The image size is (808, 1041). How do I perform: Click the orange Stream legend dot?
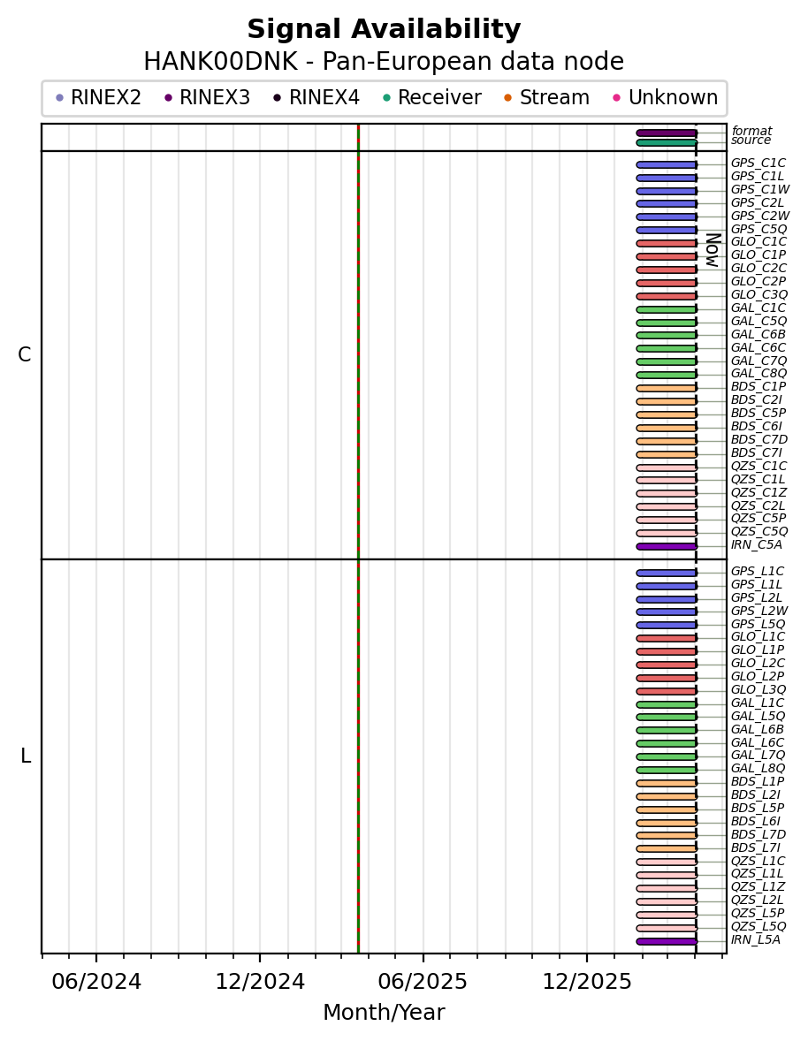pyautogui.click(x=507, y=98)
